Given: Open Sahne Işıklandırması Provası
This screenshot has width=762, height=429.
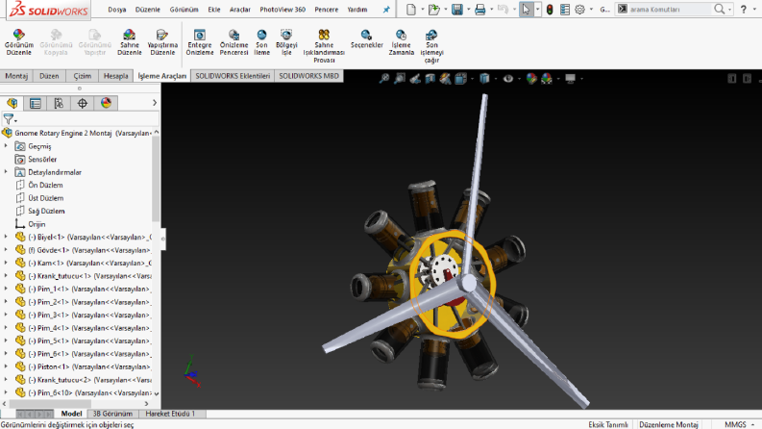Looking at the screenshot, I should pos(324,46).
